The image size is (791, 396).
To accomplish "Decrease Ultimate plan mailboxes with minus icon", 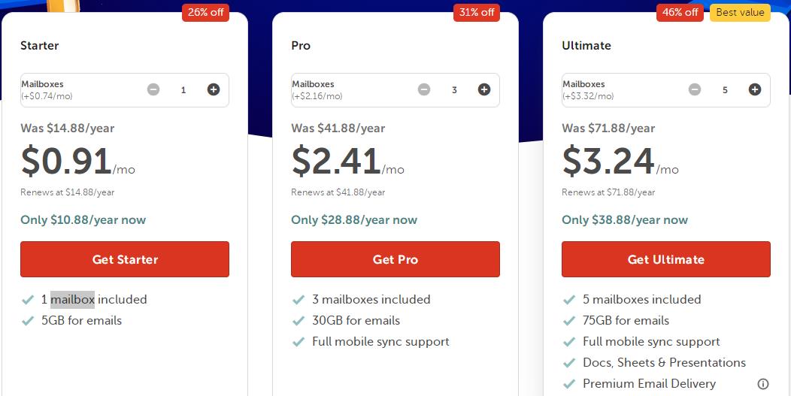I will coord(695,89).
